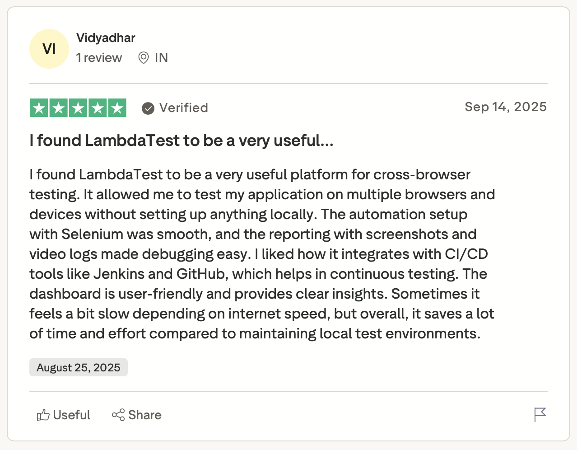Click the VI avatar circle
This screenshot has width=577, height=450.
coord(49,49)
